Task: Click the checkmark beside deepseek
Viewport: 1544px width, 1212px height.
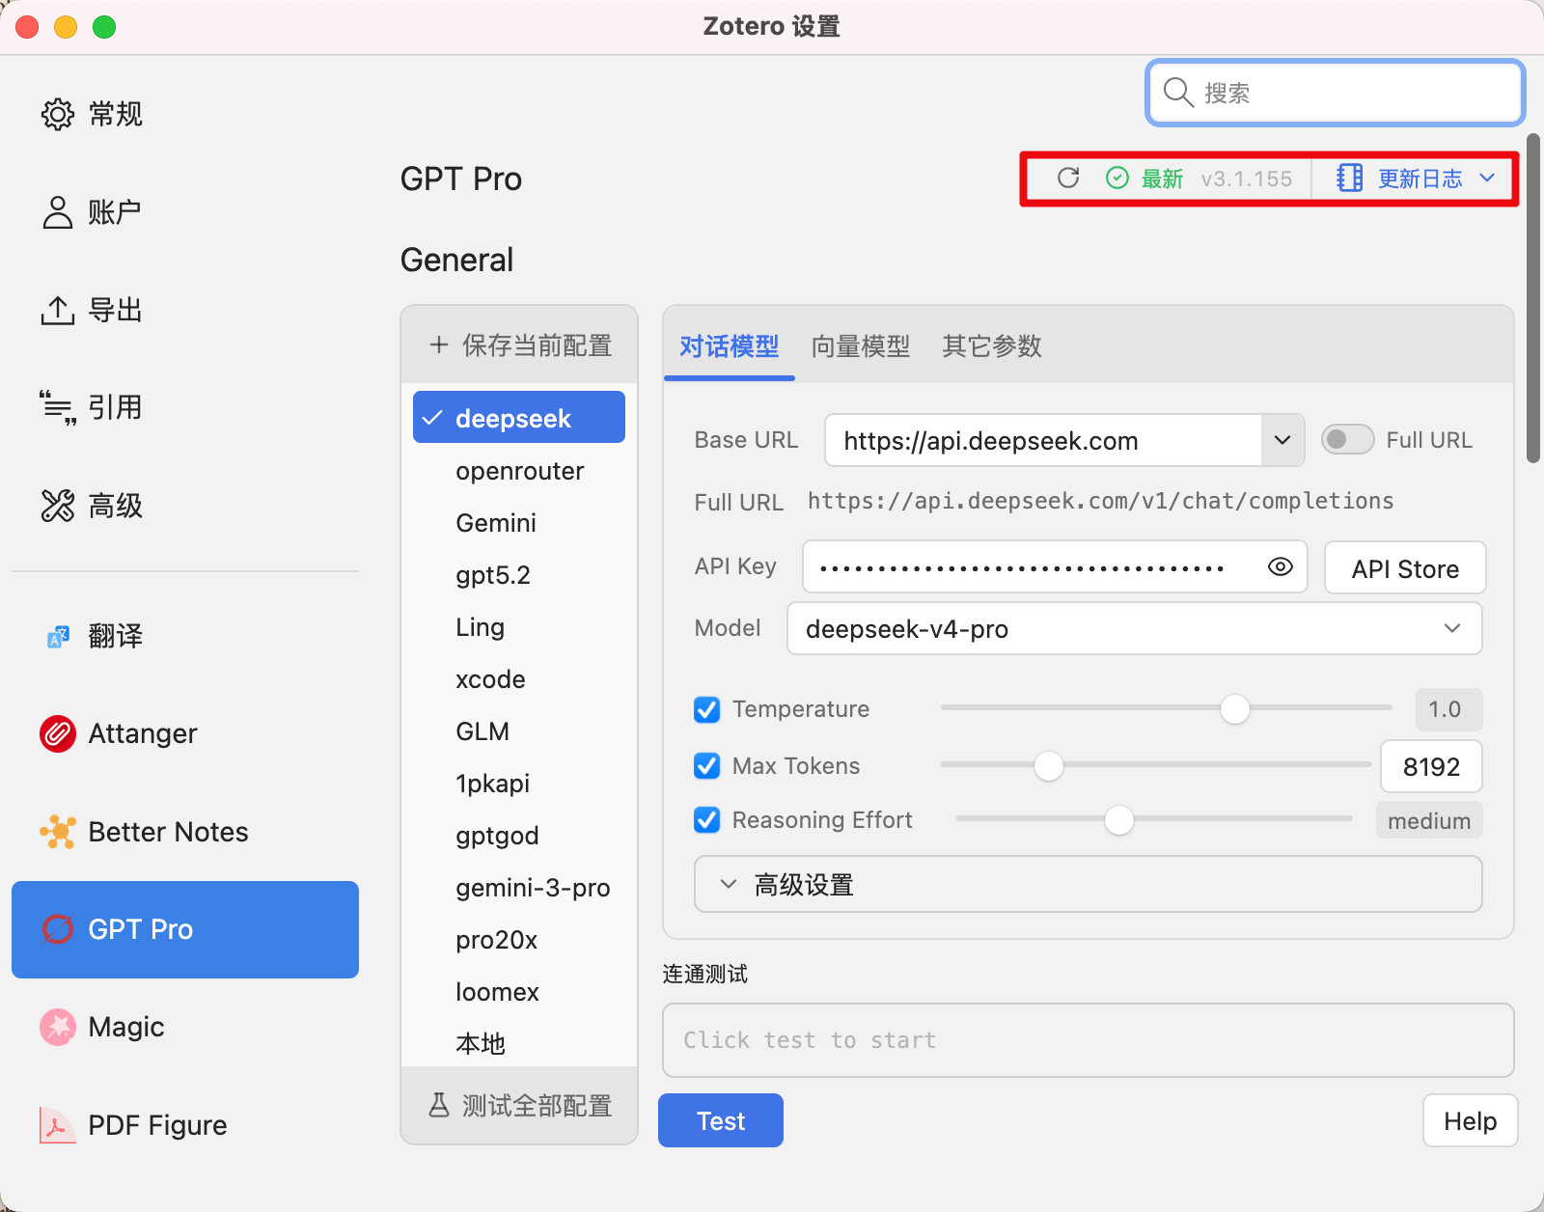Action: tap(432, 418)
